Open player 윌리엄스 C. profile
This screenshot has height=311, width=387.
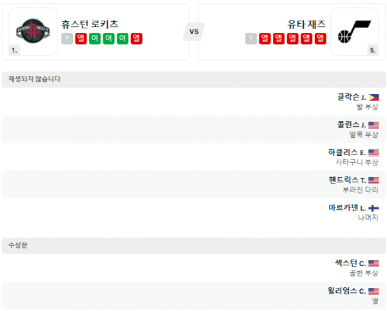(347, 291)
